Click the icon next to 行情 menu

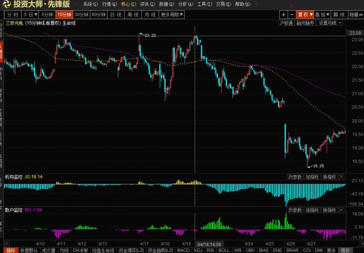[114, 4]
